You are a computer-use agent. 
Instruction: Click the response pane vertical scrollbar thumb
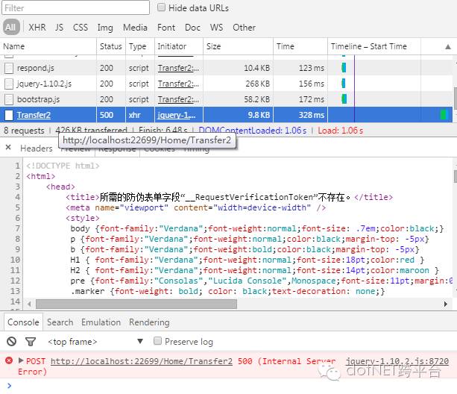[x=455, y=177]
